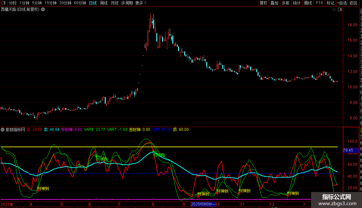Toggle the left sidebar panel icon
362x208 pixels.
[x=4, y=3]
